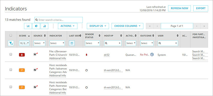
Task: Clear the Host/IP filter with x
Action: tap(120, 43)
